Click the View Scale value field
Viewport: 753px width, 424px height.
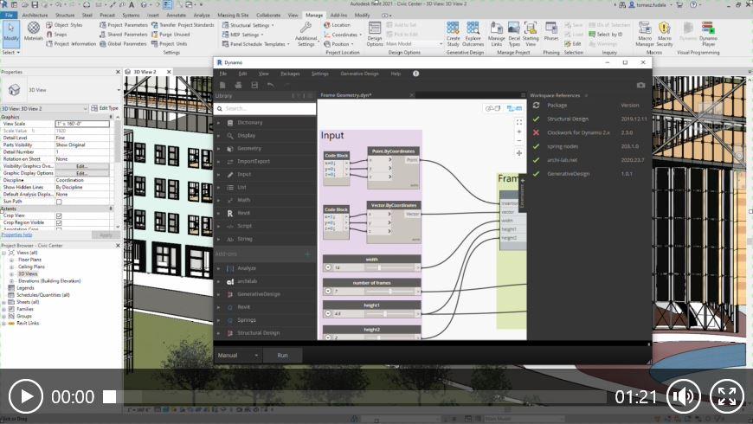click(82, 124)
